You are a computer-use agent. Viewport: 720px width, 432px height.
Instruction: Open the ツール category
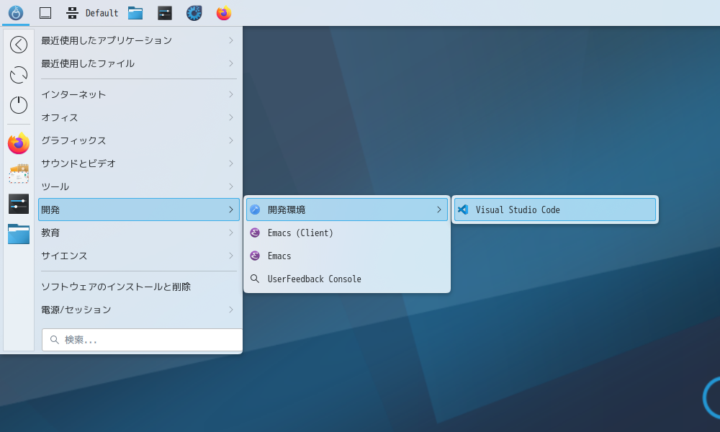pos(138,186)
